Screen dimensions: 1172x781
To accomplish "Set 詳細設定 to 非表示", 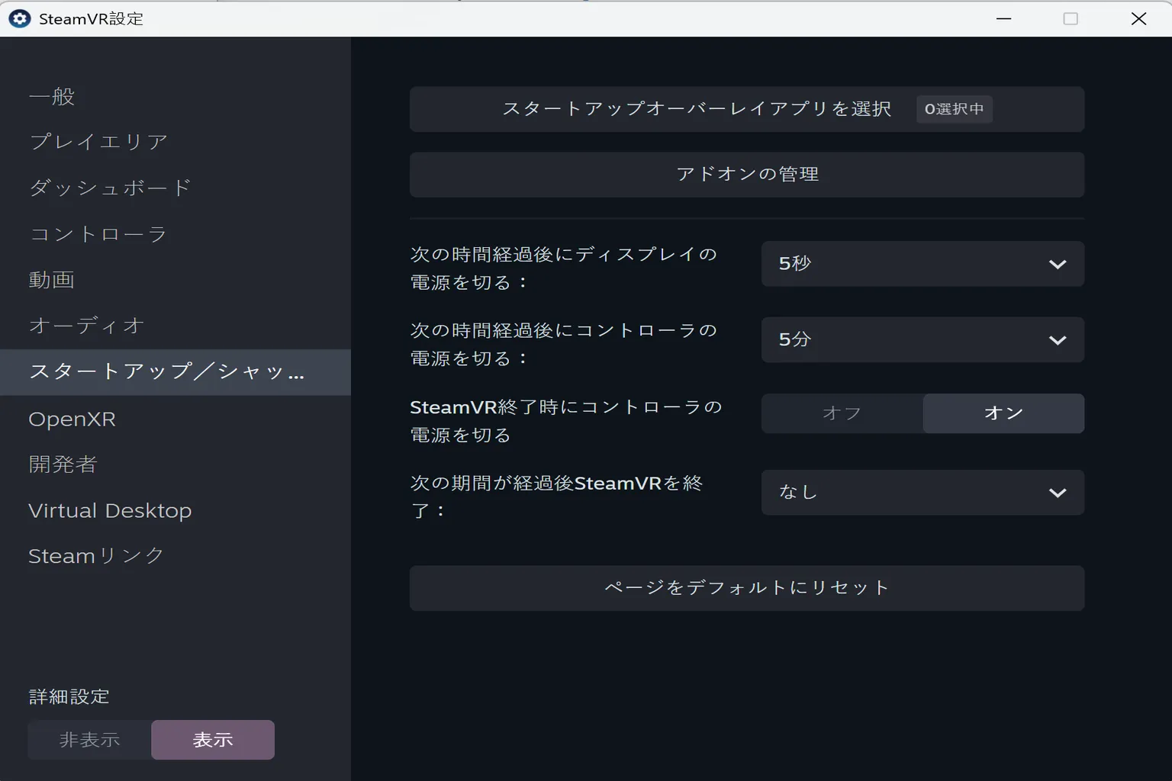I will [x=90, y=740].
